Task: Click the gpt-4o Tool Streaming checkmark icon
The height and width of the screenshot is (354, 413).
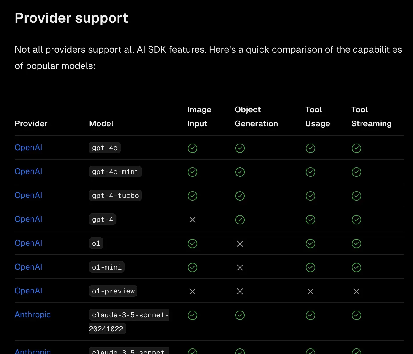Action: [x=356, y=148]
